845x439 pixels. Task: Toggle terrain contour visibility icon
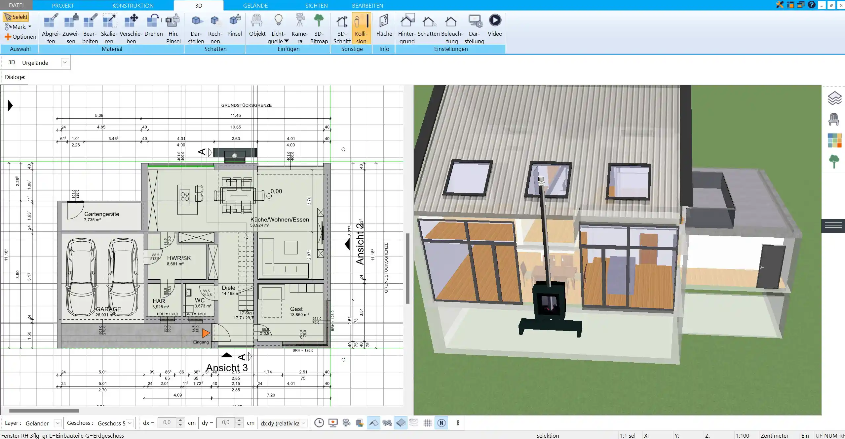[414, 423]
